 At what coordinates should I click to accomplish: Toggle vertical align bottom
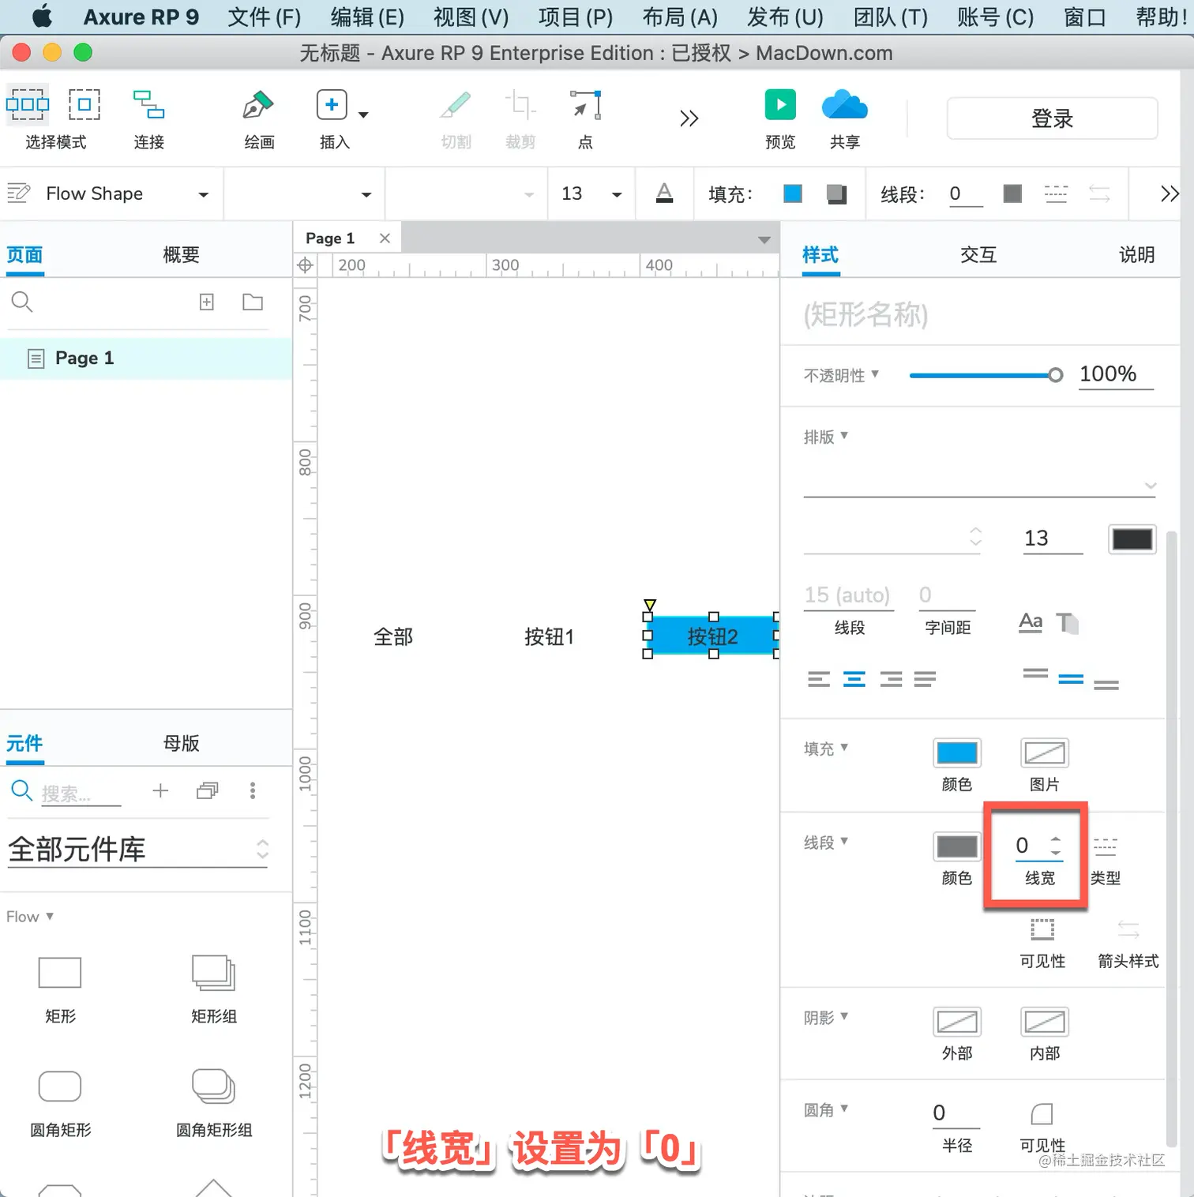(x=1106, y=685)
